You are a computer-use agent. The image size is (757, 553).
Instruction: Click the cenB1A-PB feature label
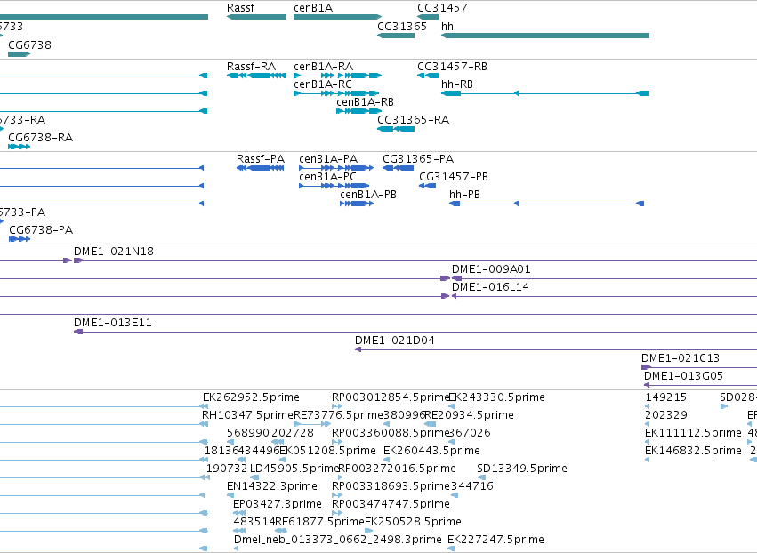[x=368, y=195]
